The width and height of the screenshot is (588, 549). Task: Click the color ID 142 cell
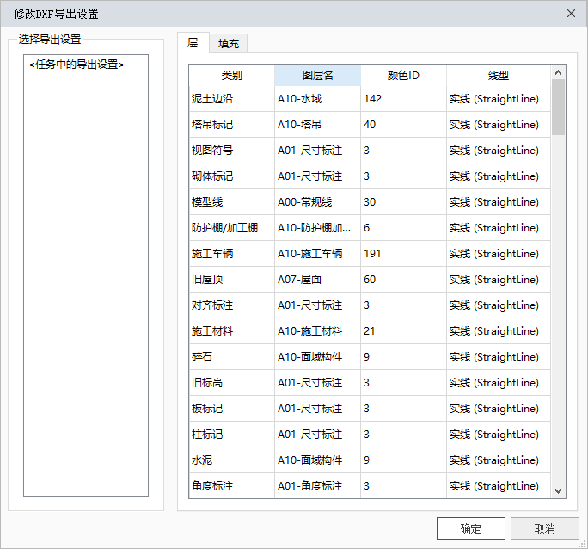click(403, 99)
